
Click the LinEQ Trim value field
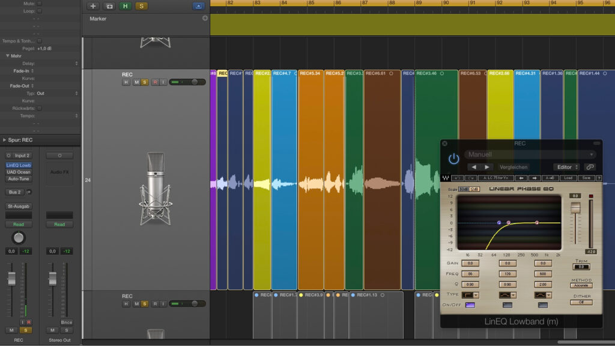click(581, 267)
